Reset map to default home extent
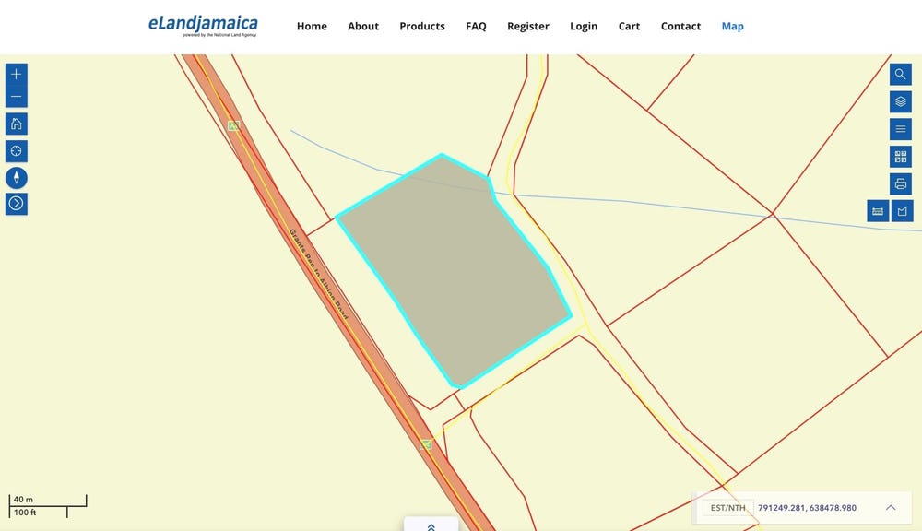 click(17, 124)
